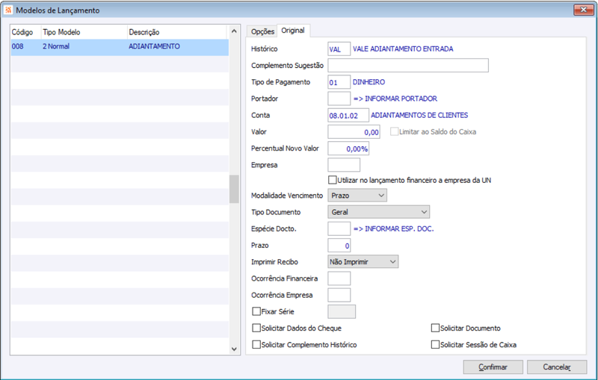Click the Ocorrência Financeira field
This screenshot has width=598, height=380.
click(339, 278)
